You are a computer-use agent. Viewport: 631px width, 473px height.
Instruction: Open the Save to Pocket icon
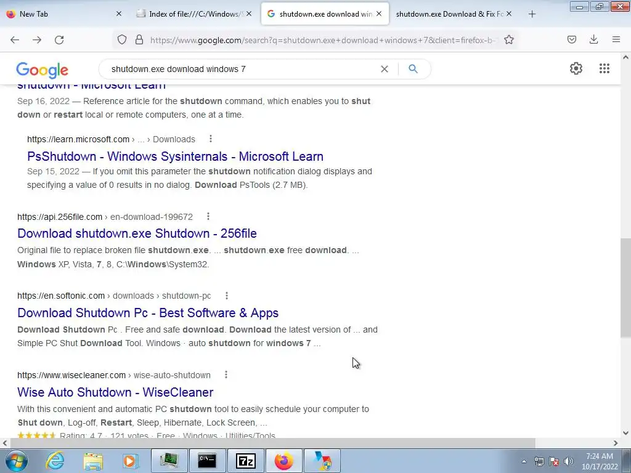click(x=572, y=39)
